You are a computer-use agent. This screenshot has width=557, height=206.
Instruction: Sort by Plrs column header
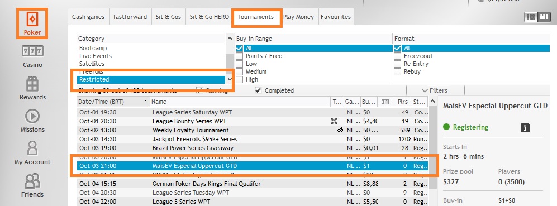tap(402, 102)
